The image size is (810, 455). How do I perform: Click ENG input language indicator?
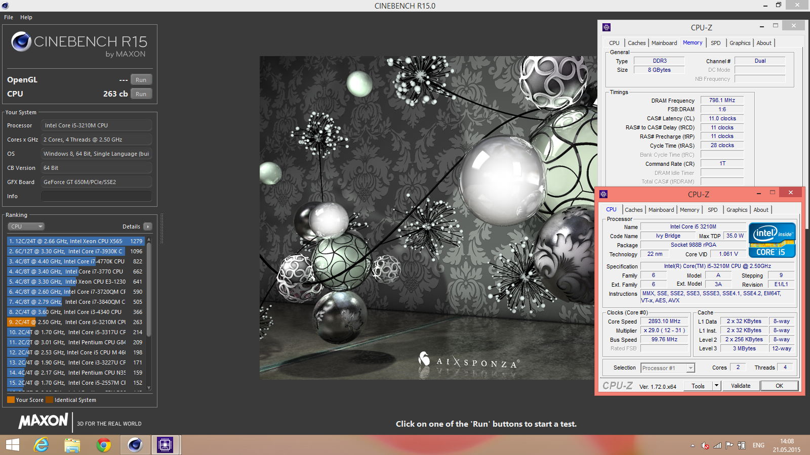[x=758, y=445]
